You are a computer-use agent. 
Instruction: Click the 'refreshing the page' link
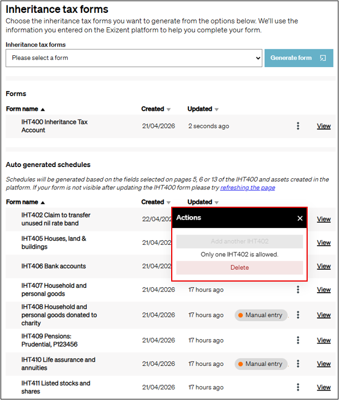point(247,188)
